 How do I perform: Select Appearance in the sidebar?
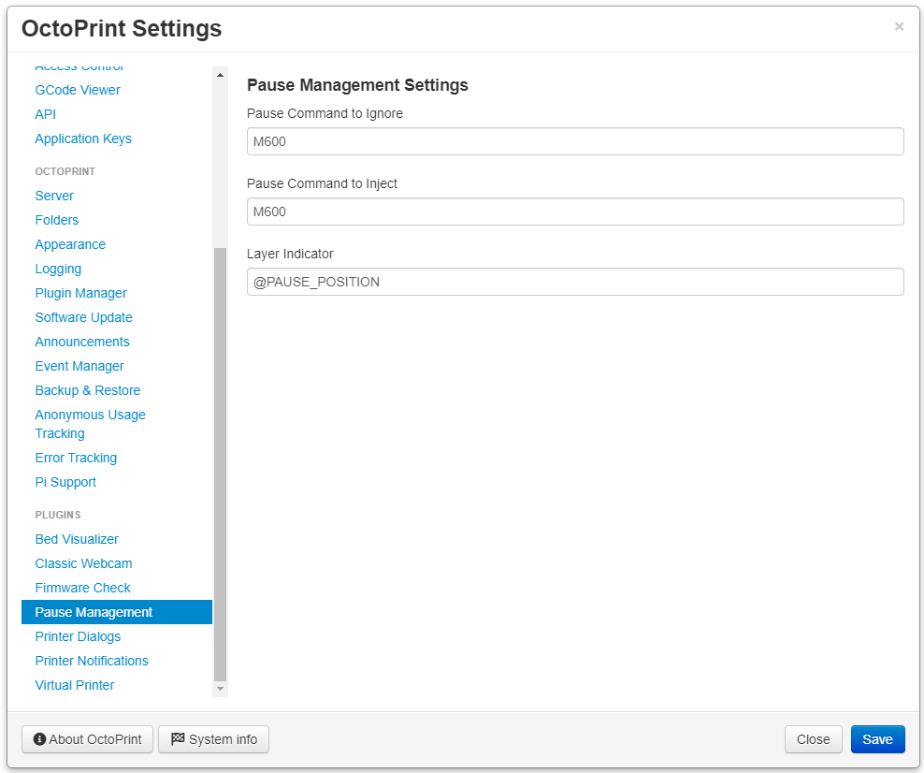[70, 244]
